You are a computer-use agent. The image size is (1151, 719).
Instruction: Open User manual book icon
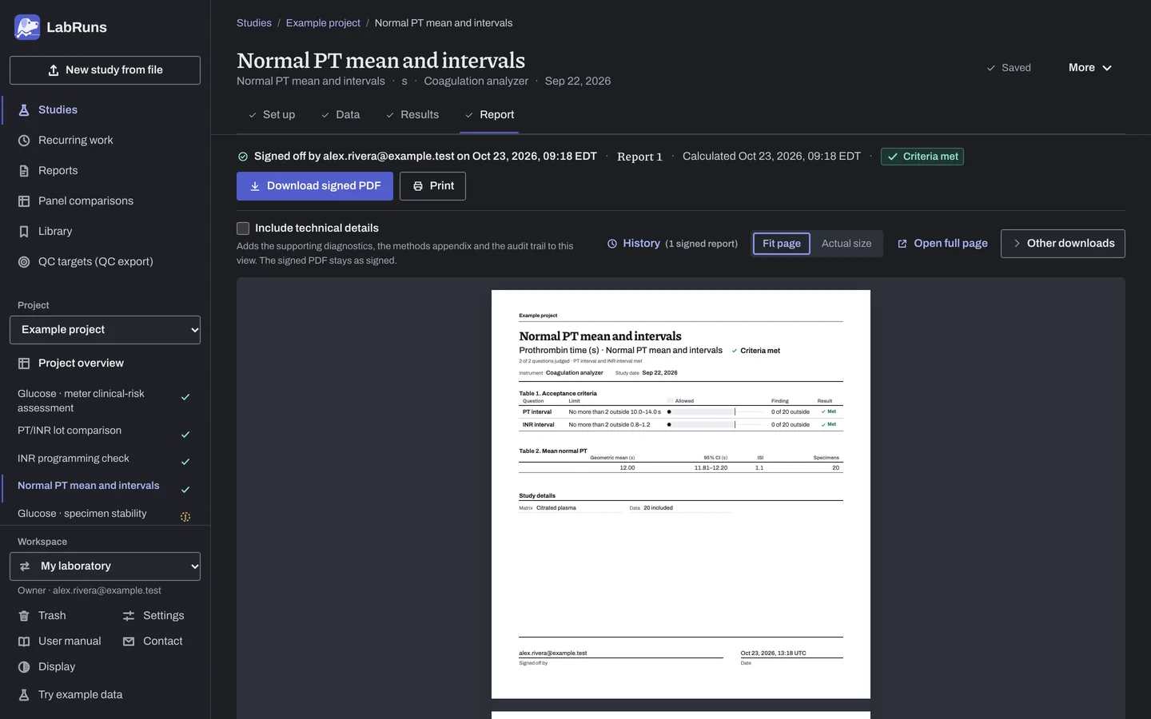[x=24, y=642]
